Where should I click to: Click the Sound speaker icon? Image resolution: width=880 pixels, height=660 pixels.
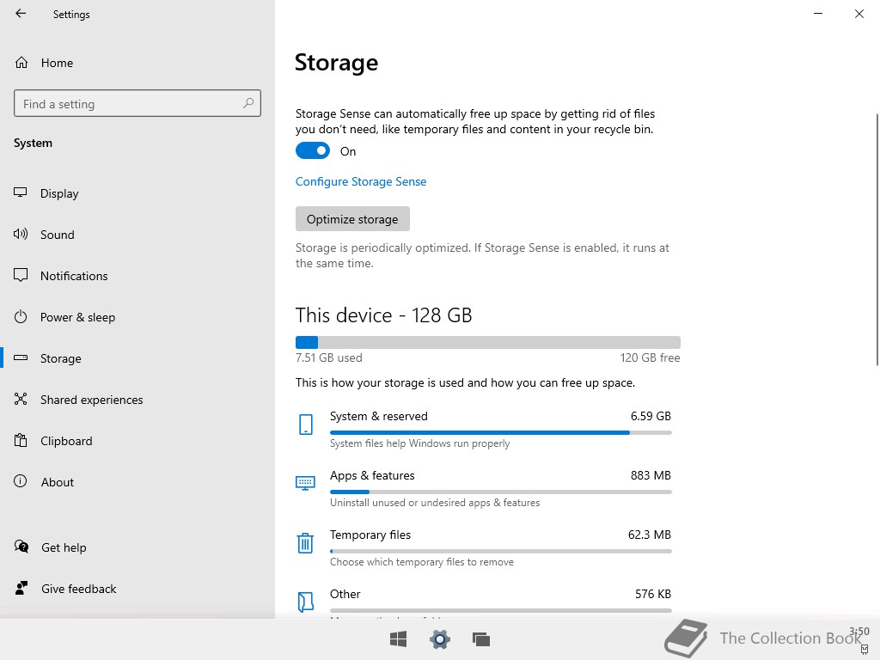[21, 234]
